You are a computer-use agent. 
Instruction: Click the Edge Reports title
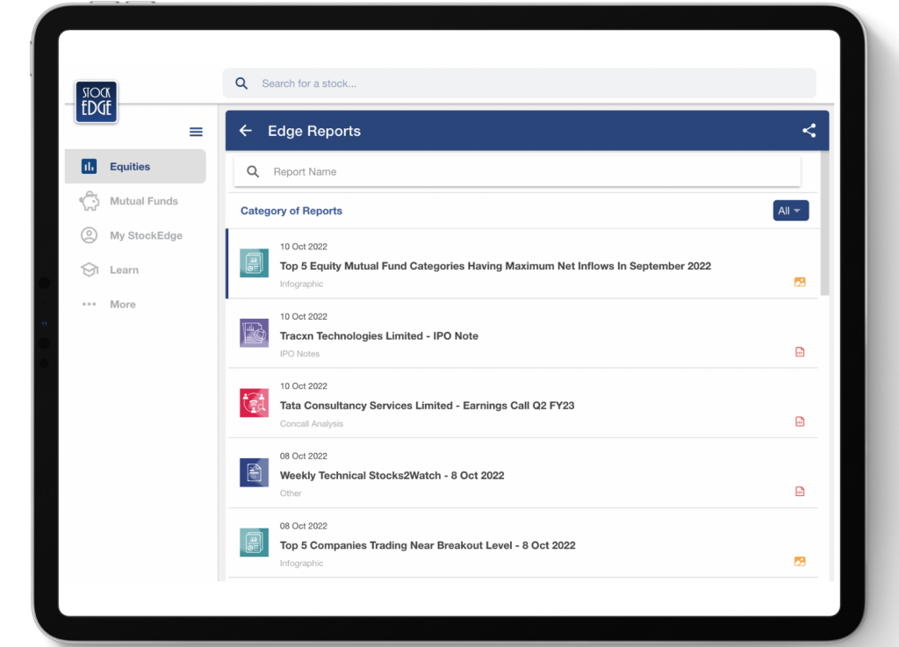314,131
